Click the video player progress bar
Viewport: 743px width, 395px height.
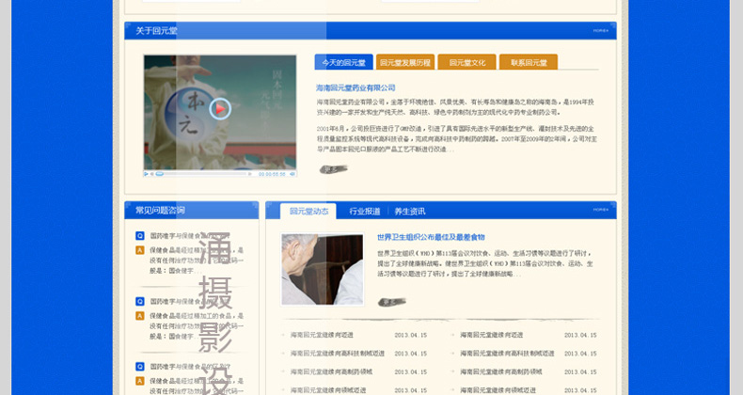[x=207, y=174]
